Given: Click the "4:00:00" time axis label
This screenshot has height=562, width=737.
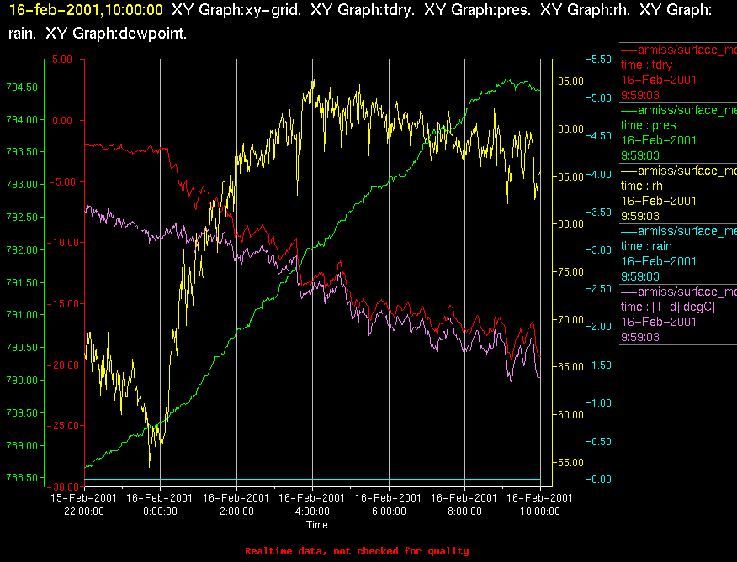Looking at the screenshot, I should pyautogui.click(x=313, y=512).
